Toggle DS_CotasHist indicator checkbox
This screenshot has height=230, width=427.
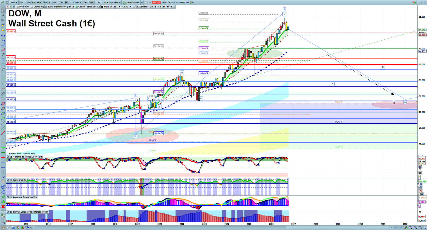(134, 7)
